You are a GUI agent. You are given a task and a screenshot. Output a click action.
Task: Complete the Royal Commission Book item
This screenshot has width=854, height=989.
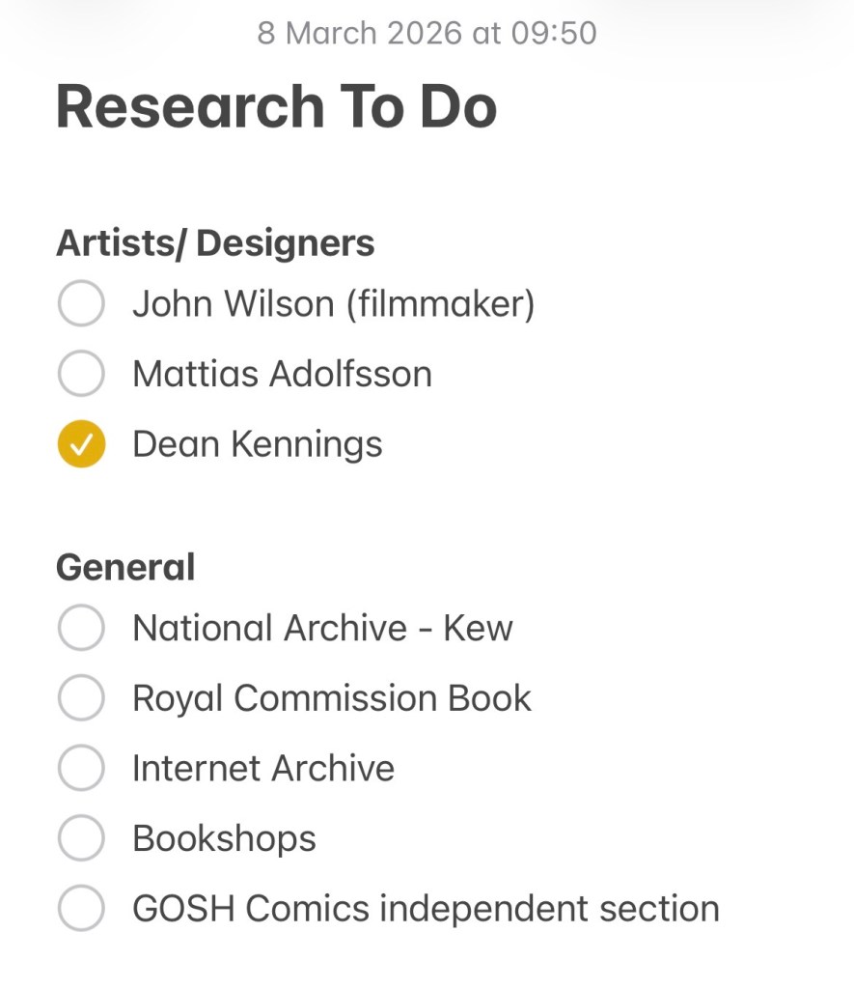(x=81, y=698)
